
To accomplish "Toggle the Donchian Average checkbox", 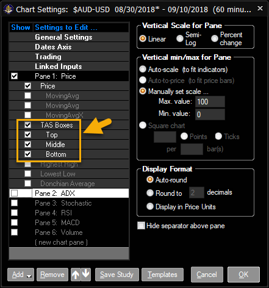I will click(27, 183).
